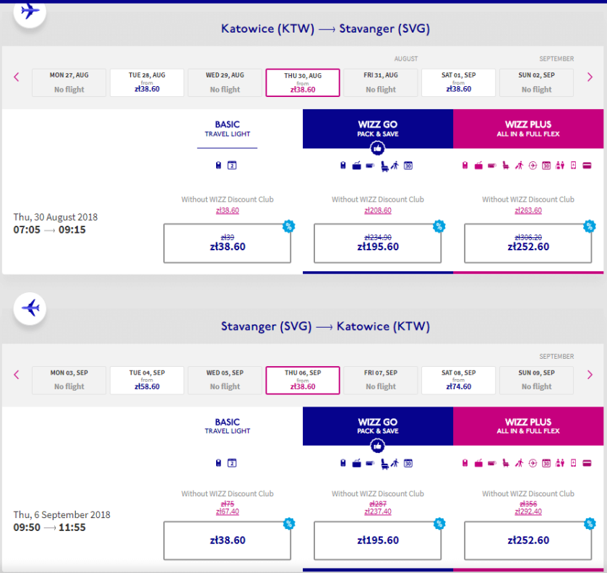Image resolution: width=607 pixels, height=573 pixels.
Task: Select SAT 01, SEP outbound date tab
Action: point(458,82)
